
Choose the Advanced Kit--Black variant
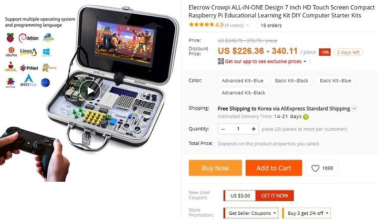pos(243,92)
